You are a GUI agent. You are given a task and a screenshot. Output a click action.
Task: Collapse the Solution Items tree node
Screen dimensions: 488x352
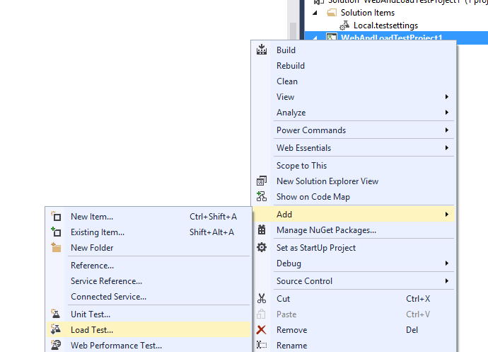315,13
